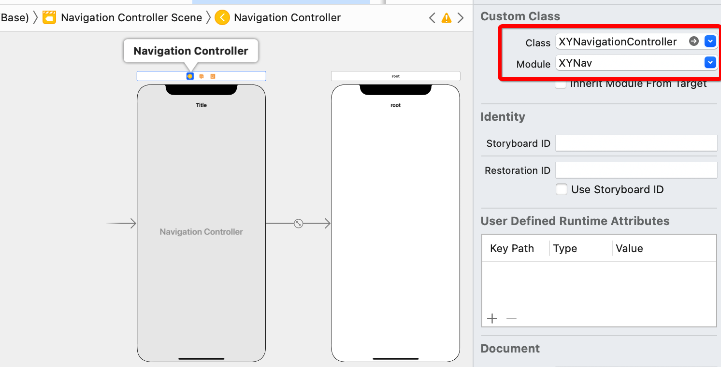Click the Navigation Controller scene dock icon
721x367 pixels.
[x=190, y=76]
